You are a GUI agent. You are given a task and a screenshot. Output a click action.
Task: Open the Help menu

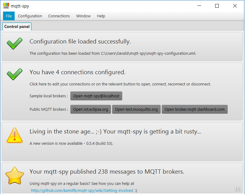(x=101, y=16)
